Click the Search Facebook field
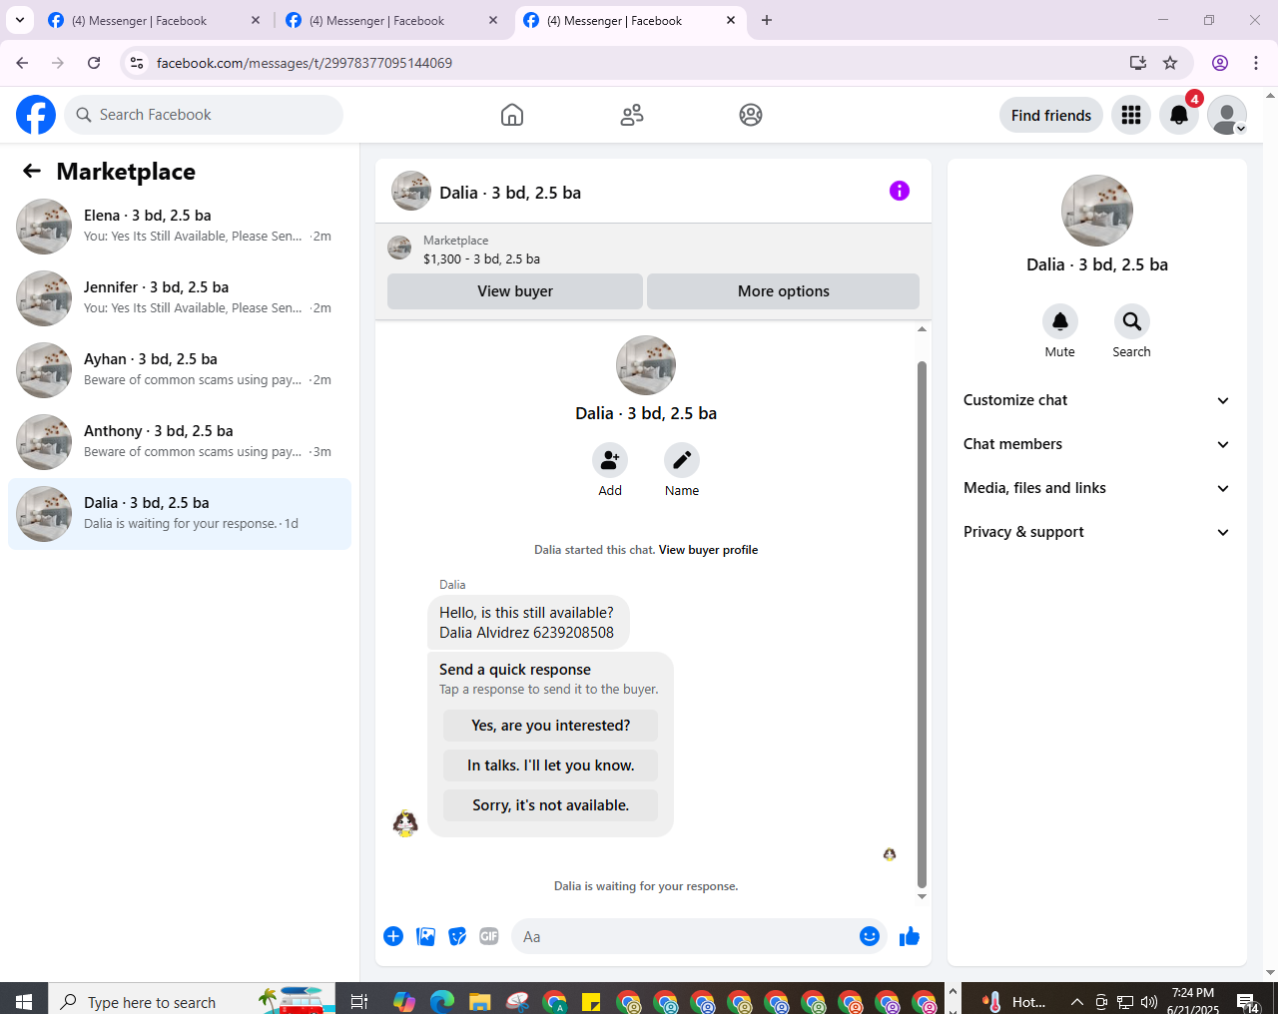This screenshot has width=1278, height=1014. (x=204, y=115)
